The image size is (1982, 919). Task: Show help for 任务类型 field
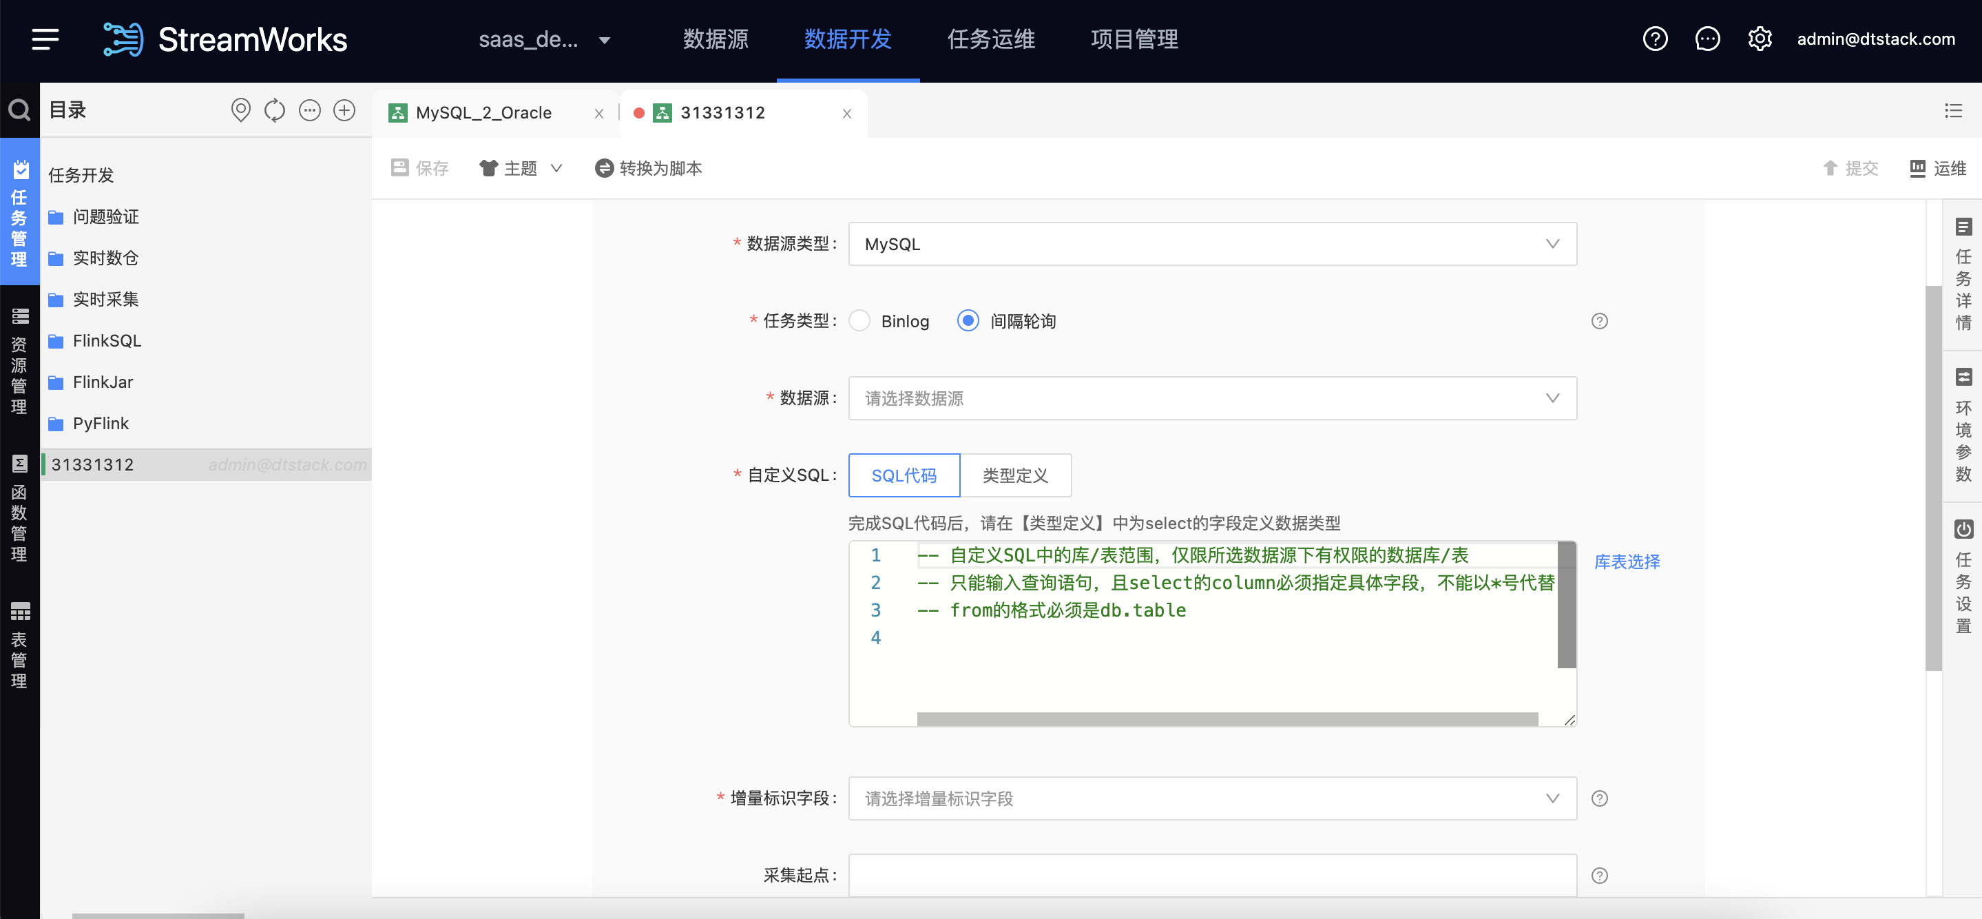tap(1600, 321)
